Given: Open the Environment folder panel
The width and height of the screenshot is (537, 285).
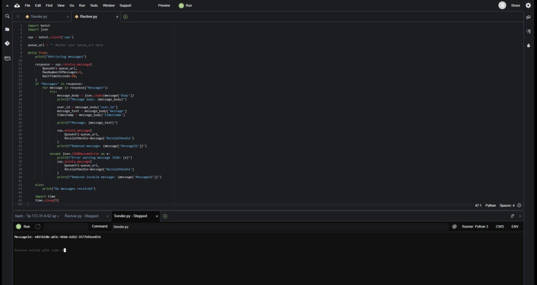Looking at the screenshot, I should tap(7, 29).
